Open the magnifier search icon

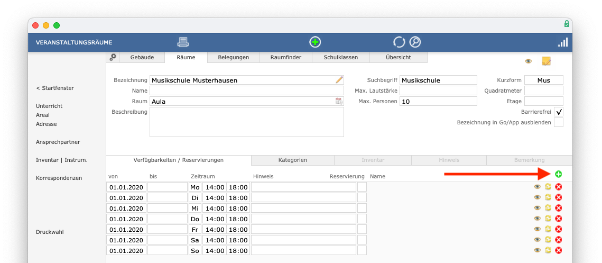tap(415, 42)
